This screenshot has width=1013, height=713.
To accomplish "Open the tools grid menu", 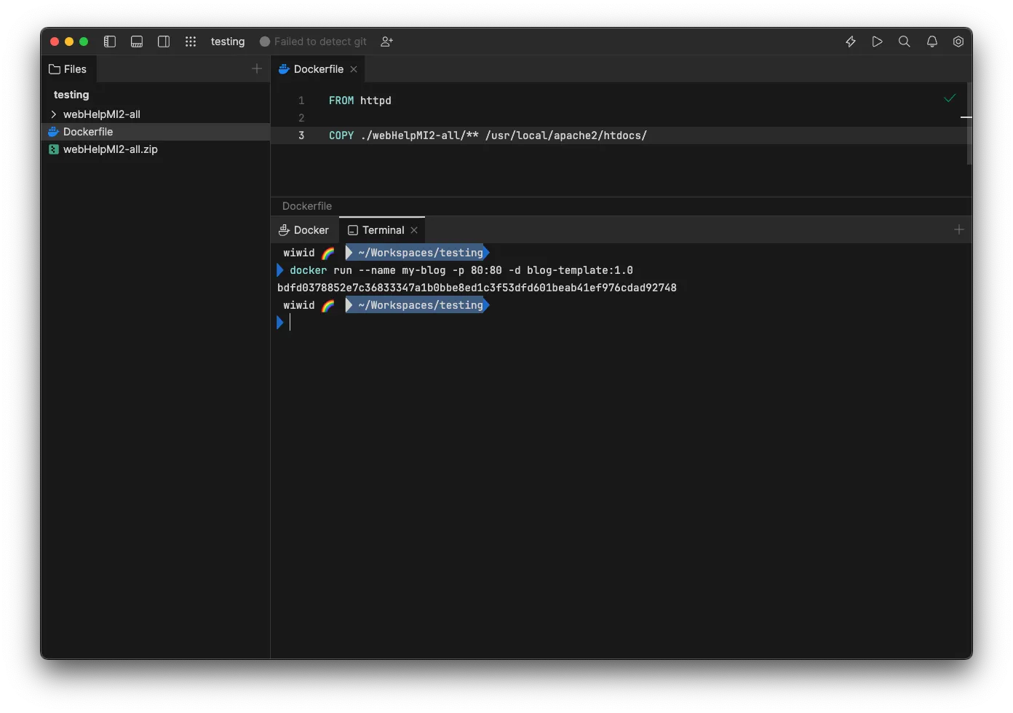I will click(x=191, y=42).
